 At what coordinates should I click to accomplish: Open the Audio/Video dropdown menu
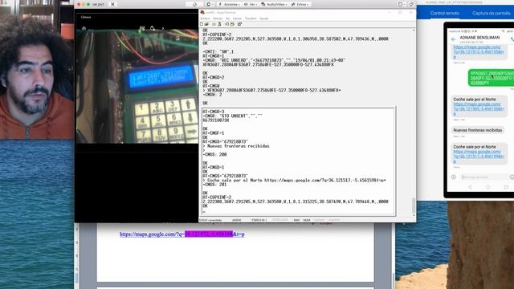pyautogui.click(x=275, y=4)
